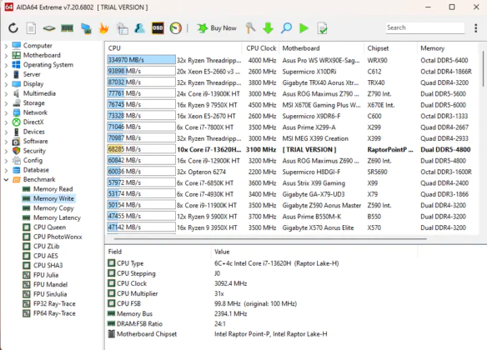Click the 334970 MB/s result bar

tap(141, 60)
